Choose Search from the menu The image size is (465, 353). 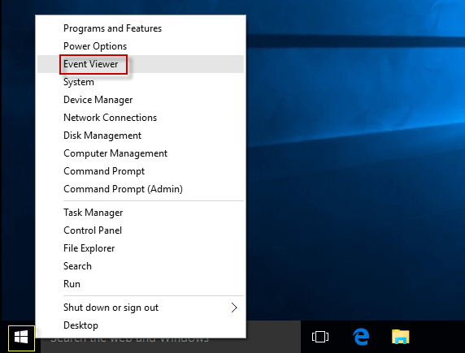click(141, 266)
